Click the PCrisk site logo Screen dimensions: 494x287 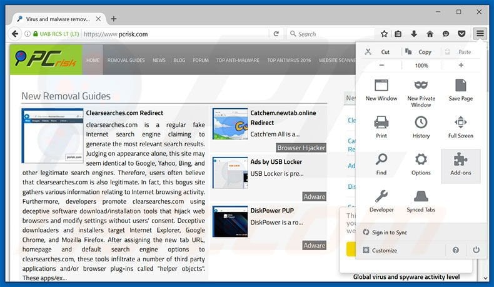pyautogui.click(x=46, y=59)
